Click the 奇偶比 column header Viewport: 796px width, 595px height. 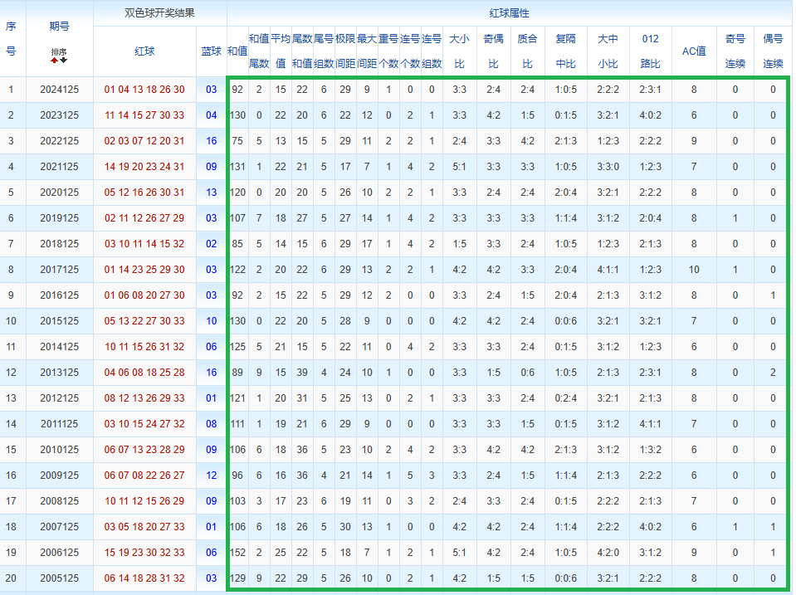click(x=494, y=51)
